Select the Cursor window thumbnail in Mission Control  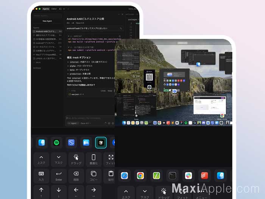[137, 104]
